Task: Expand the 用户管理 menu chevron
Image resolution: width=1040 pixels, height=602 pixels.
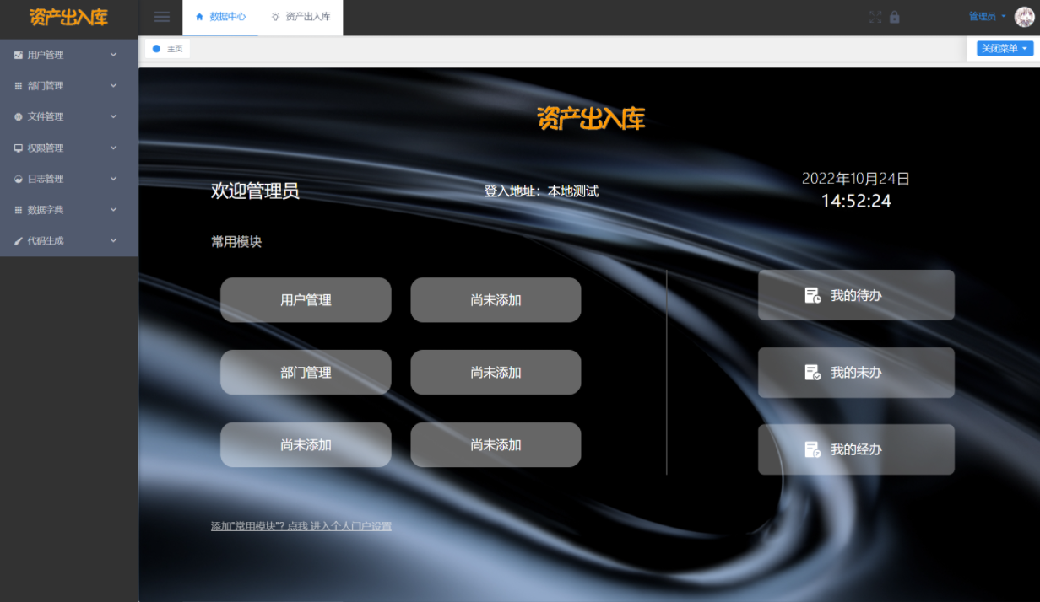Action: (113, 55)
